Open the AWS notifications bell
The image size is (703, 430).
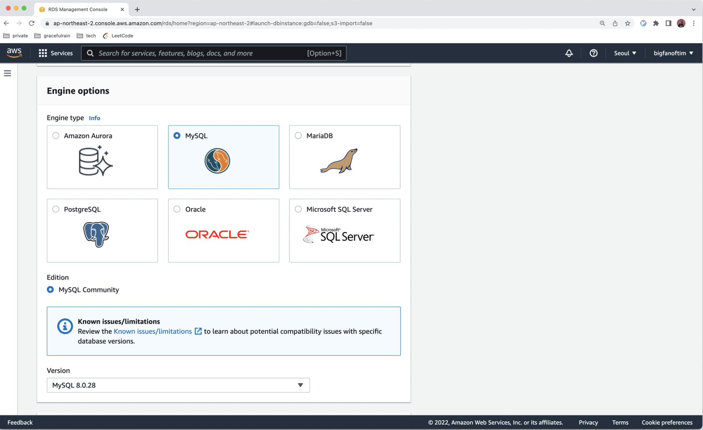coord(569,53)
